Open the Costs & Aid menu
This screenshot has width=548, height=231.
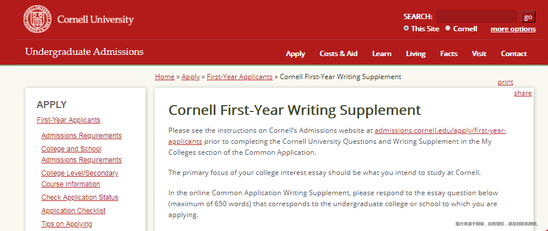click(338, 54)
